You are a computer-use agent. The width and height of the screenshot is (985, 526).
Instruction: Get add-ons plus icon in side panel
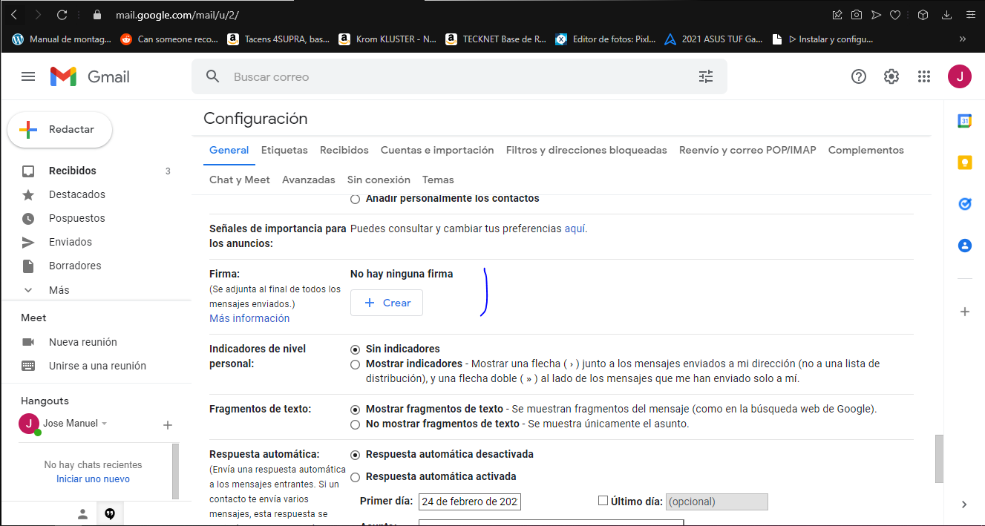pos(965,312)
